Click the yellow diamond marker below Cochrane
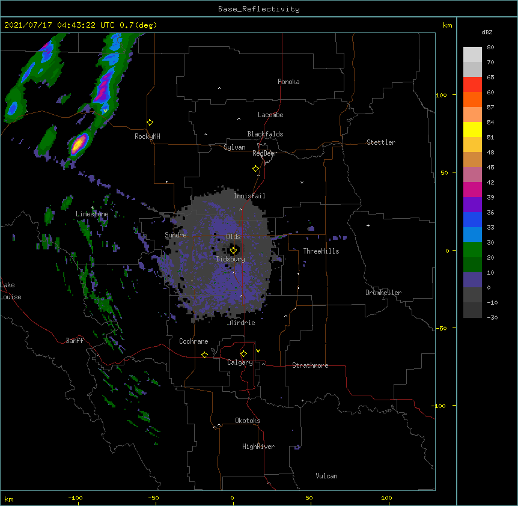This screenshot has height=506, width=518. [x=204, y=355]
